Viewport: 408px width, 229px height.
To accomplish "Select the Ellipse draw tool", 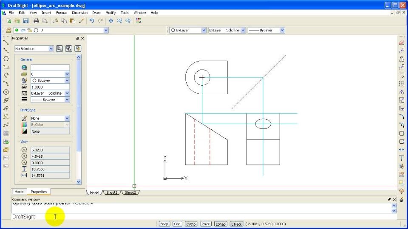I will click(6, 100).
